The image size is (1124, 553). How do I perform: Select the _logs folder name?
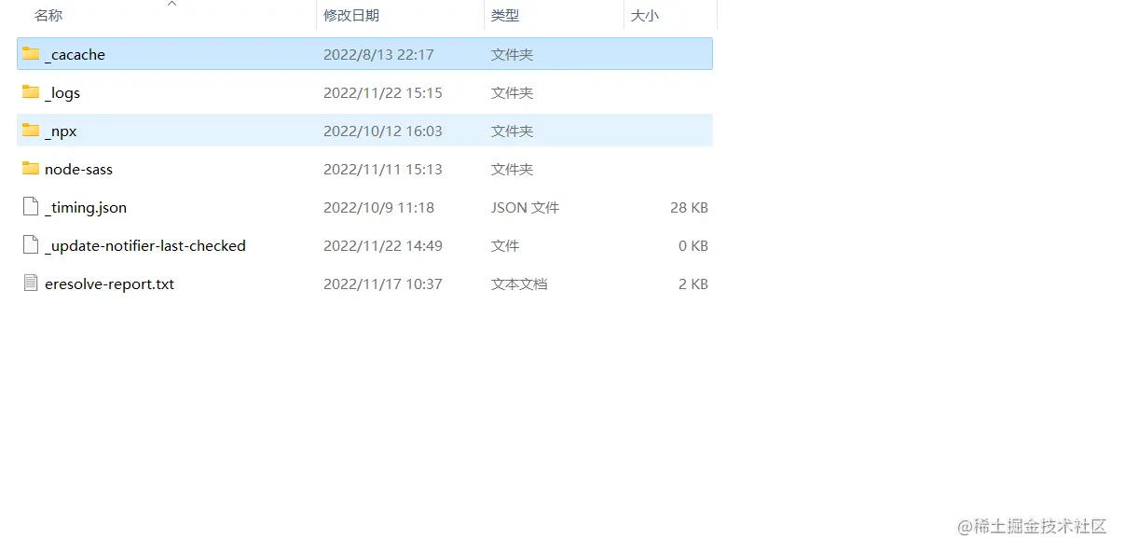pyautogui.click(x=62, y=93)
